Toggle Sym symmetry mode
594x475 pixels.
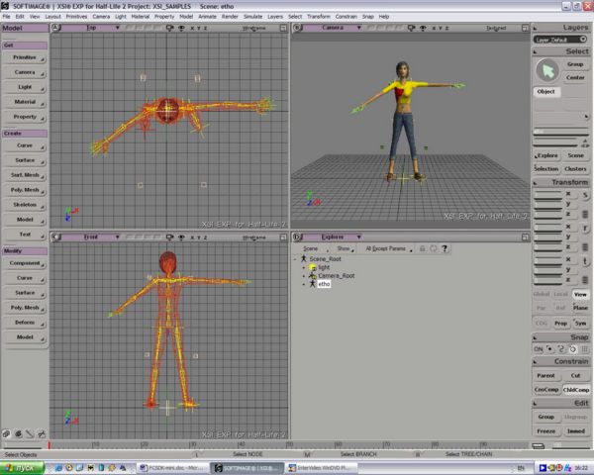coord(580,324)
